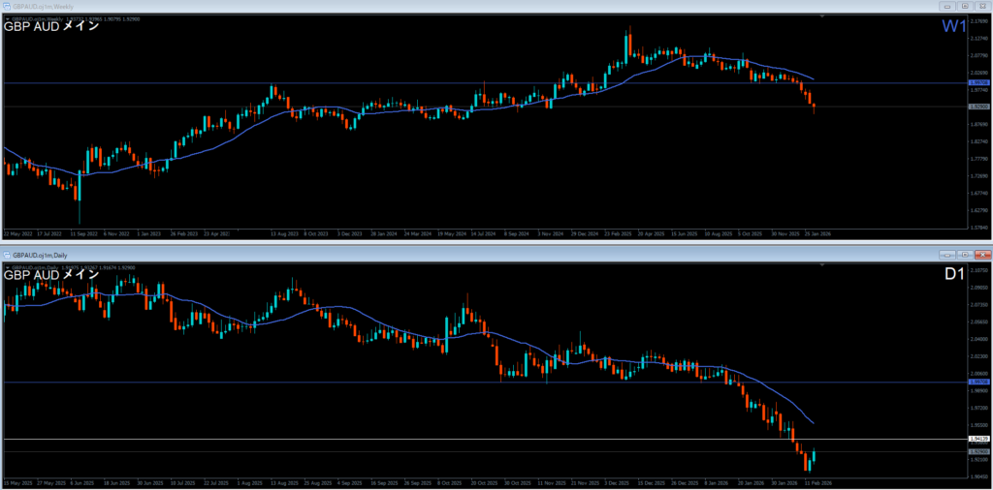This screenshot has height=490, width=993.
Task: Click the 1.94139 price label on the Daily chart
Action: 977,440
